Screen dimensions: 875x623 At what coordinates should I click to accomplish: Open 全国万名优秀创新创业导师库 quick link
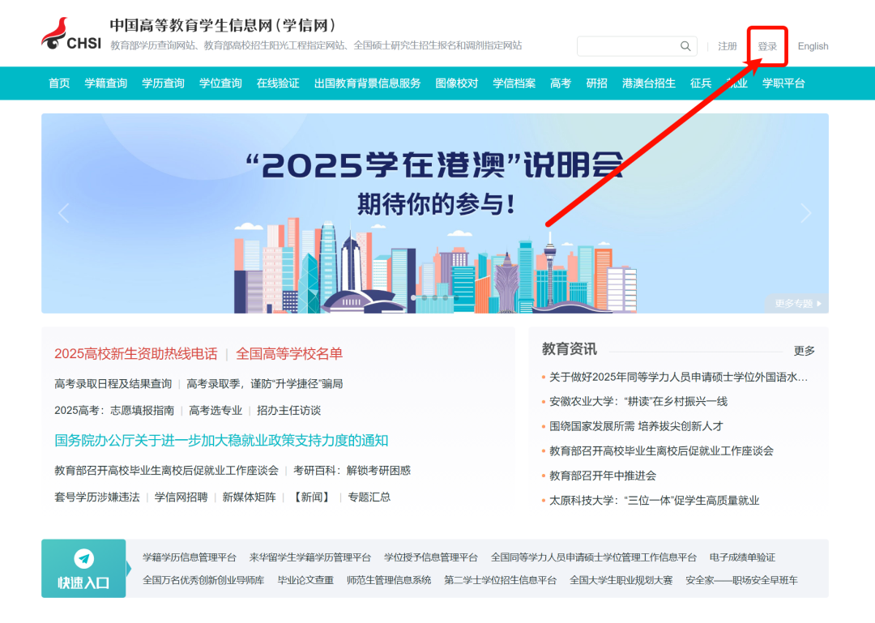(x=203, y=581)
